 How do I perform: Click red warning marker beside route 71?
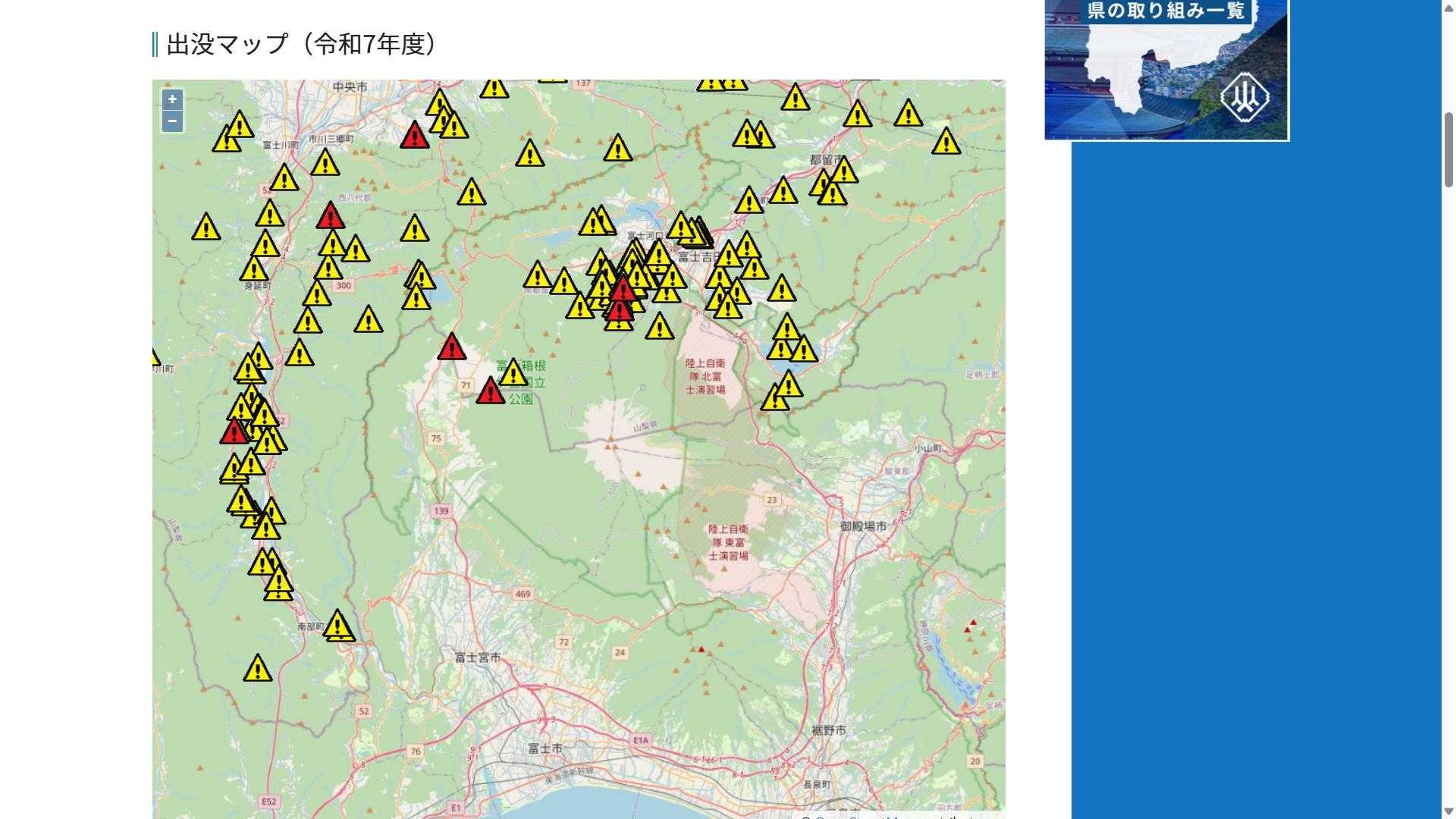[x=491, y=392]
